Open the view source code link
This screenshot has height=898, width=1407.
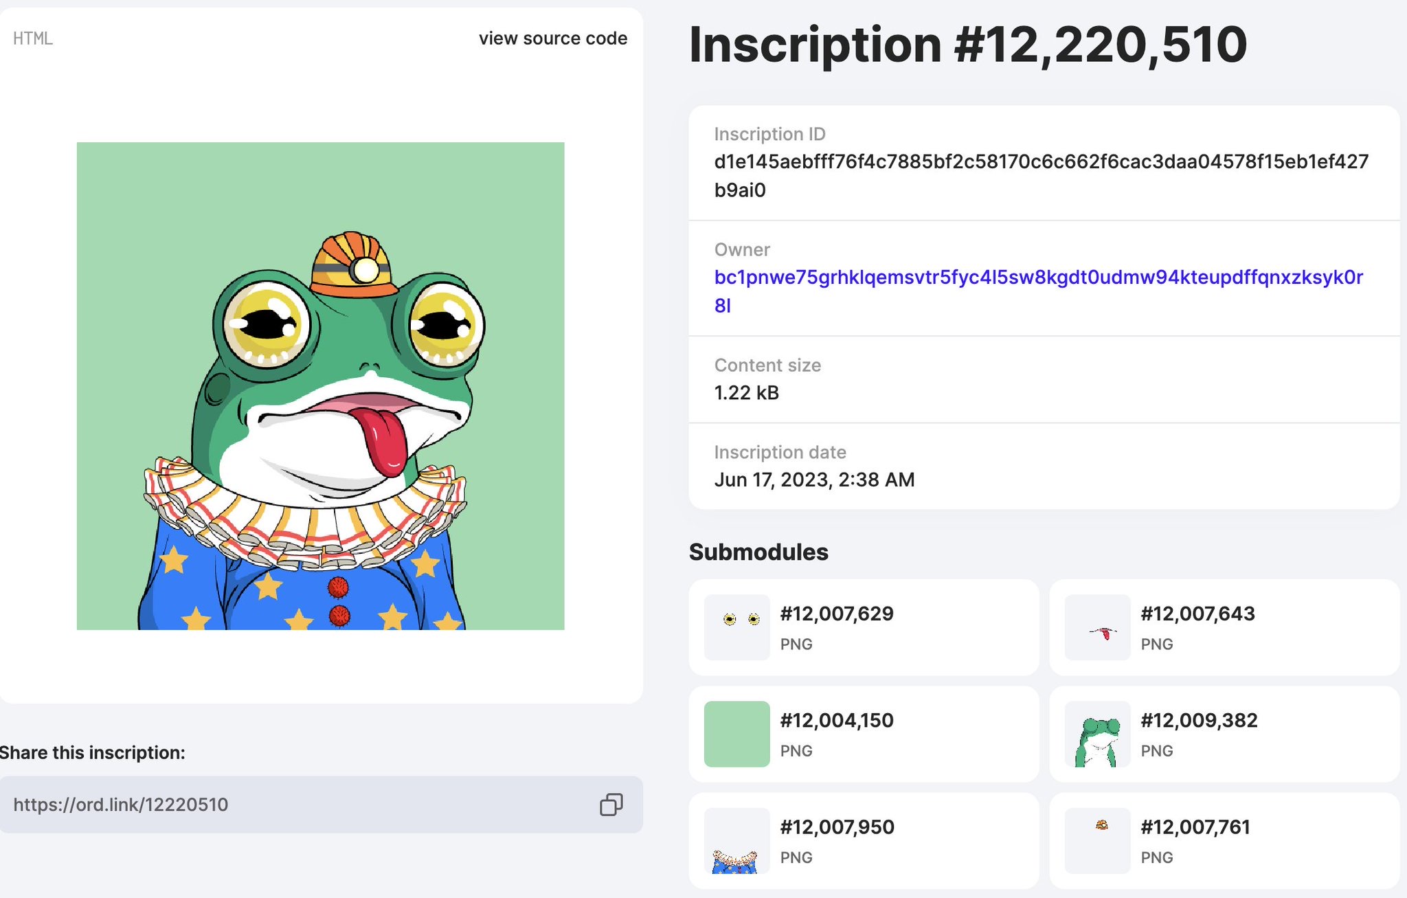click(x=552, y=38)
